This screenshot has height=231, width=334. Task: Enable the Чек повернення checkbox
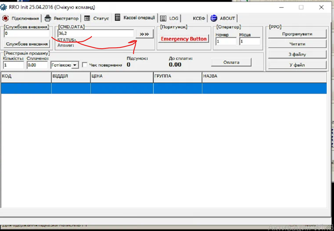85,65
